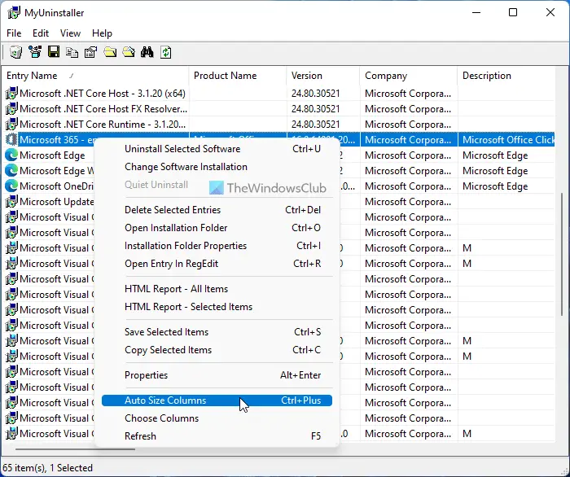
Task: Choose Open Entry In RegEdit
Action: [x=217, y=264]
